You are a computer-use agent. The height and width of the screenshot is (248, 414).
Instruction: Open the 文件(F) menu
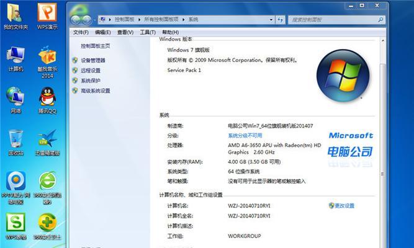(81, 32)
